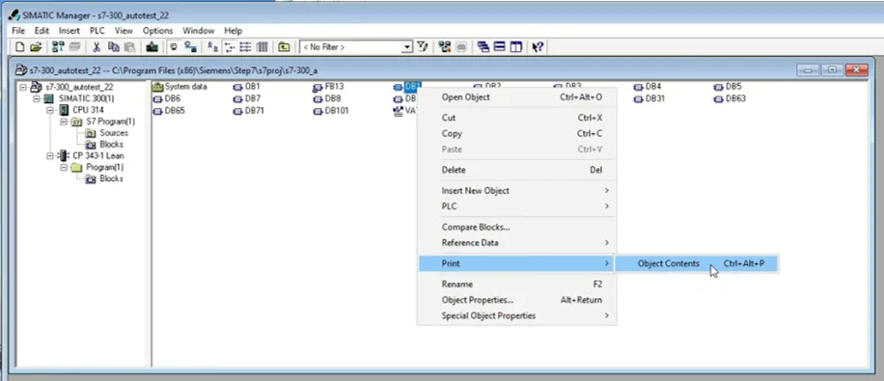
Task: Select Blocks under CP 343-1 Program(1)
Action: click(x=105, y=178)
